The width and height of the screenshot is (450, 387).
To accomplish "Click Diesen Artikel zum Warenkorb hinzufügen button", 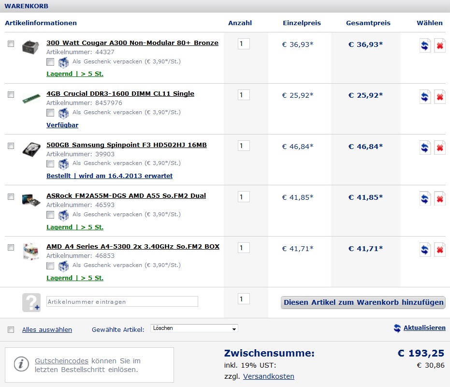I will (363, 302).
